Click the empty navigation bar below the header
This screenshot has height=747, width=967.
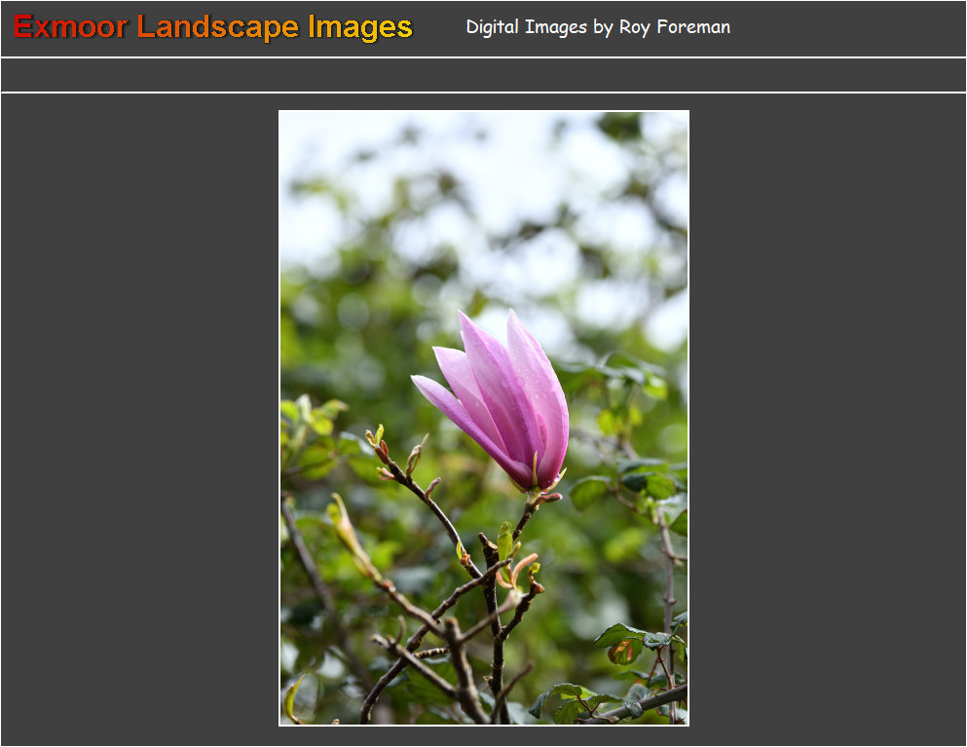pos(483,75)
